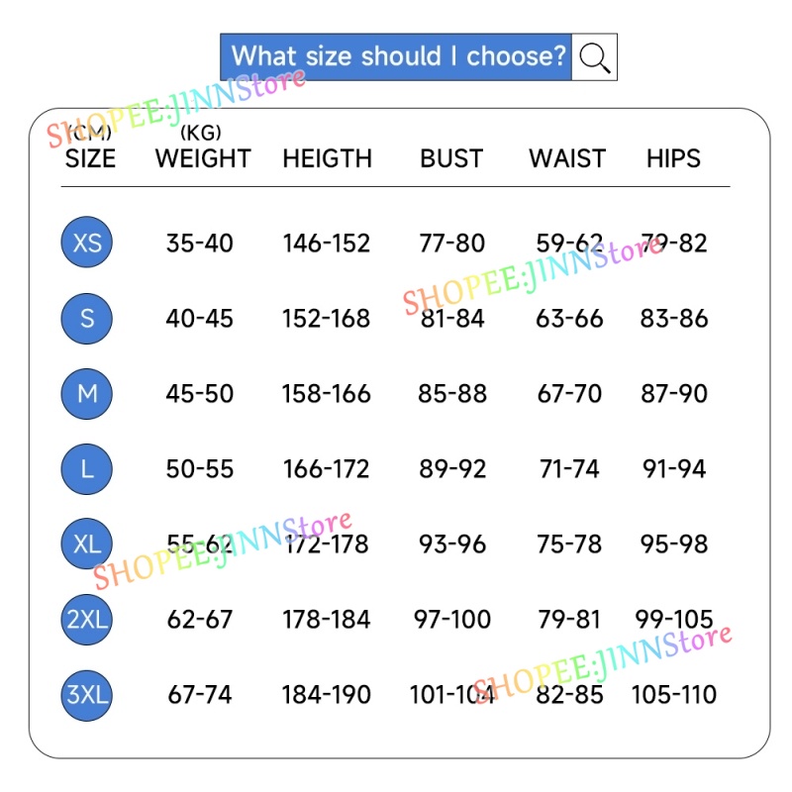Image resolution: width=792 pixels, height=792 pixels.
Task: Click the HEIGTH column header
Action: click(327, 158)
